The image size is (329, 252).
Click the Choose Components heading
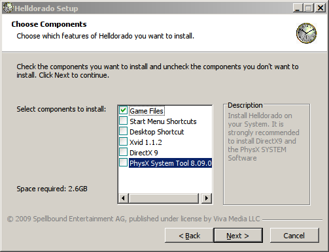pos(49,24)
